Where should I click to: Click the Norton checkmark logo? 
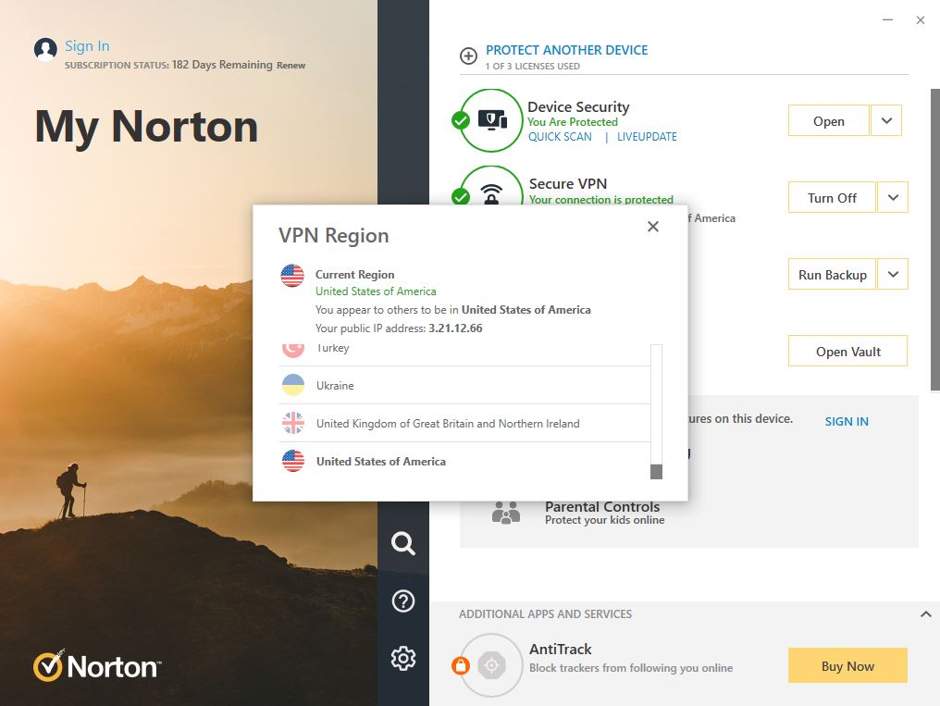(x=48, y=666)
